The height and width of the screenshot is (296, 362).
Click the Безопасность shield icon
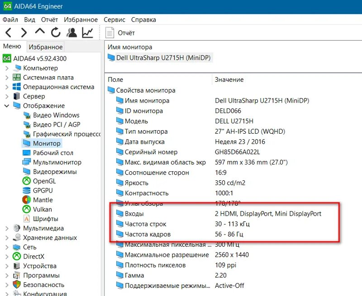17,285
